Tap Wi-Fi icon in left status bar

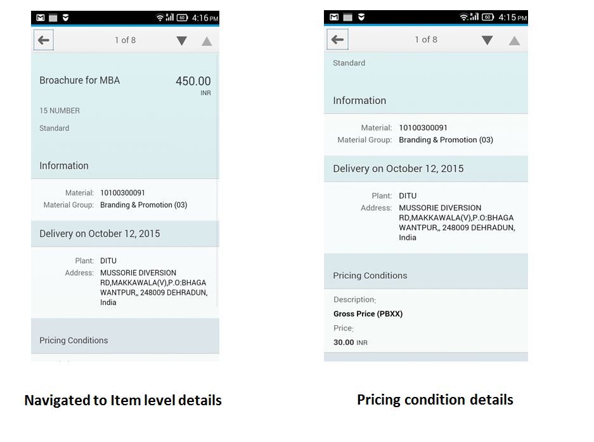point(160,17)
